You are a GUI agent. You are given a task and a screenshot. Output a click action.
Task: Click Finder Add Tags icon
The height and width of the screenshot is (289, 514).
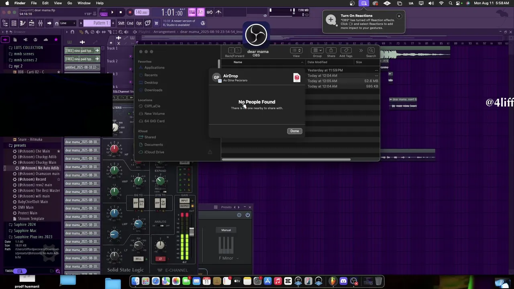(346, 50)
